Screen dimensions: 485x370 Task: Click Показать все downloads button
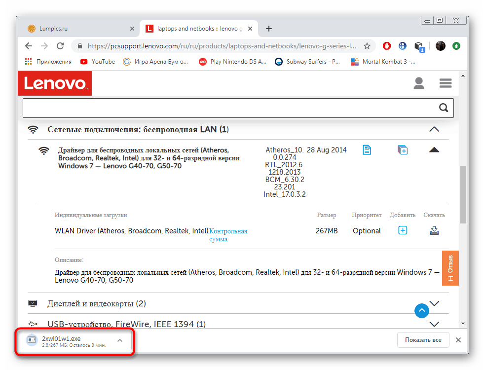pos(423,340)
